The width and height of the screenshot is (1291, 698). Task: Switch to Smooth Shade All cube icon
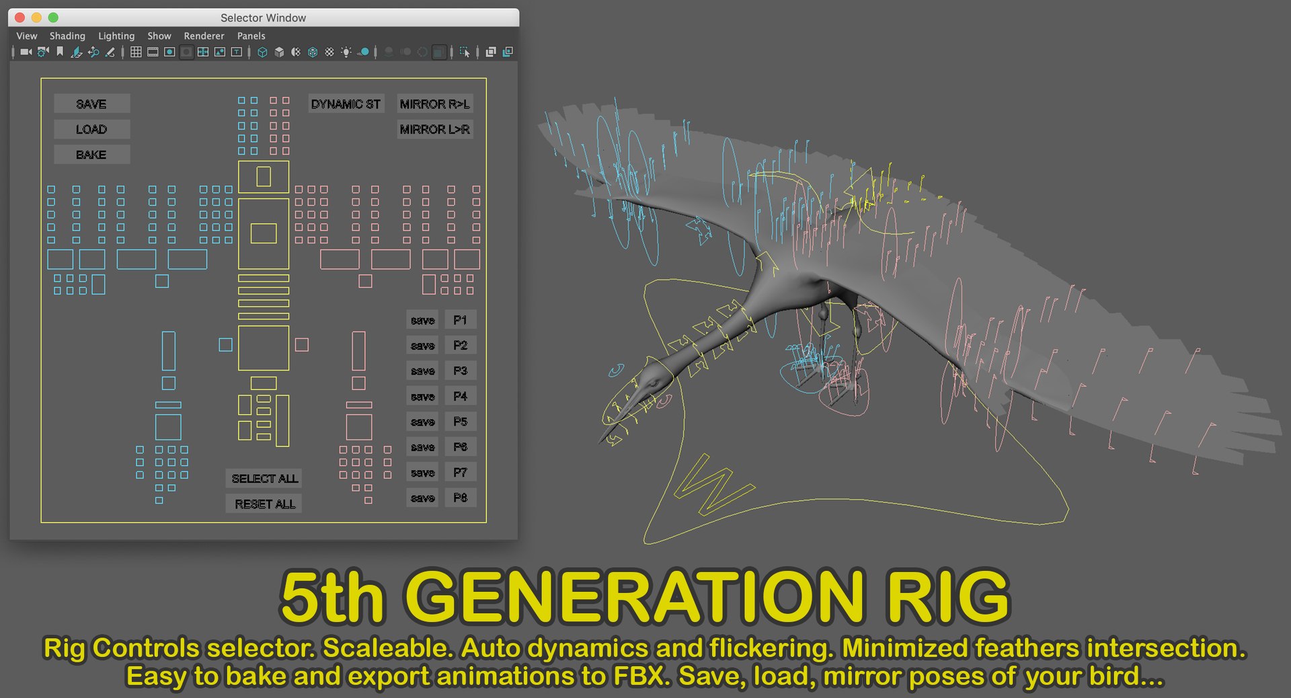pyautogui.click(x=279, y=52)
